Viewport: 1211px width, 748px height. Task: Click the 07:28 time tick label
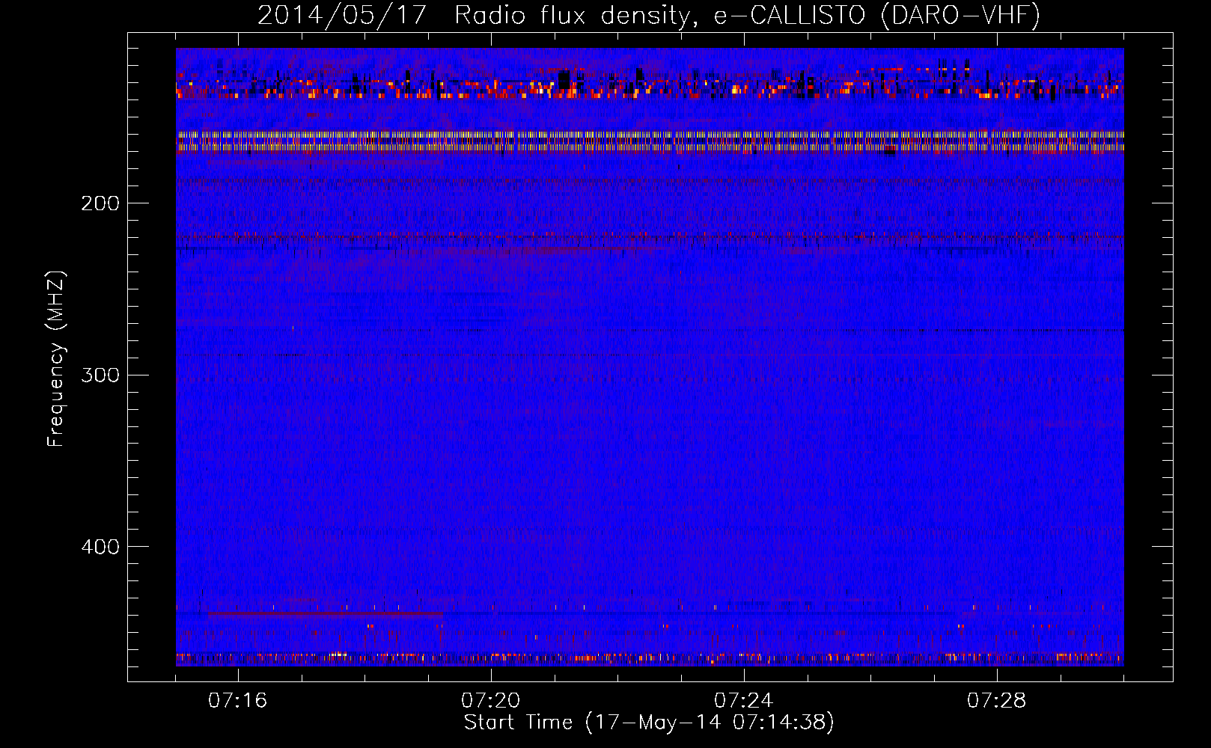[x=997, y=701]
